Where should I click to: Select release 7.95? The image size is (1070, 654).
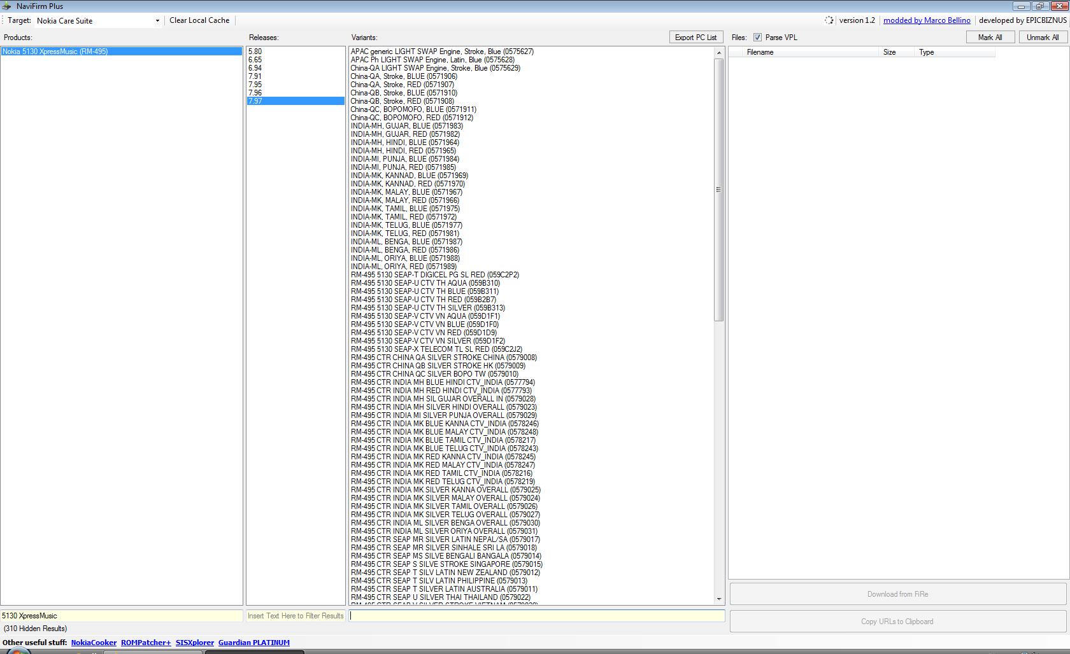coord(296,85)
